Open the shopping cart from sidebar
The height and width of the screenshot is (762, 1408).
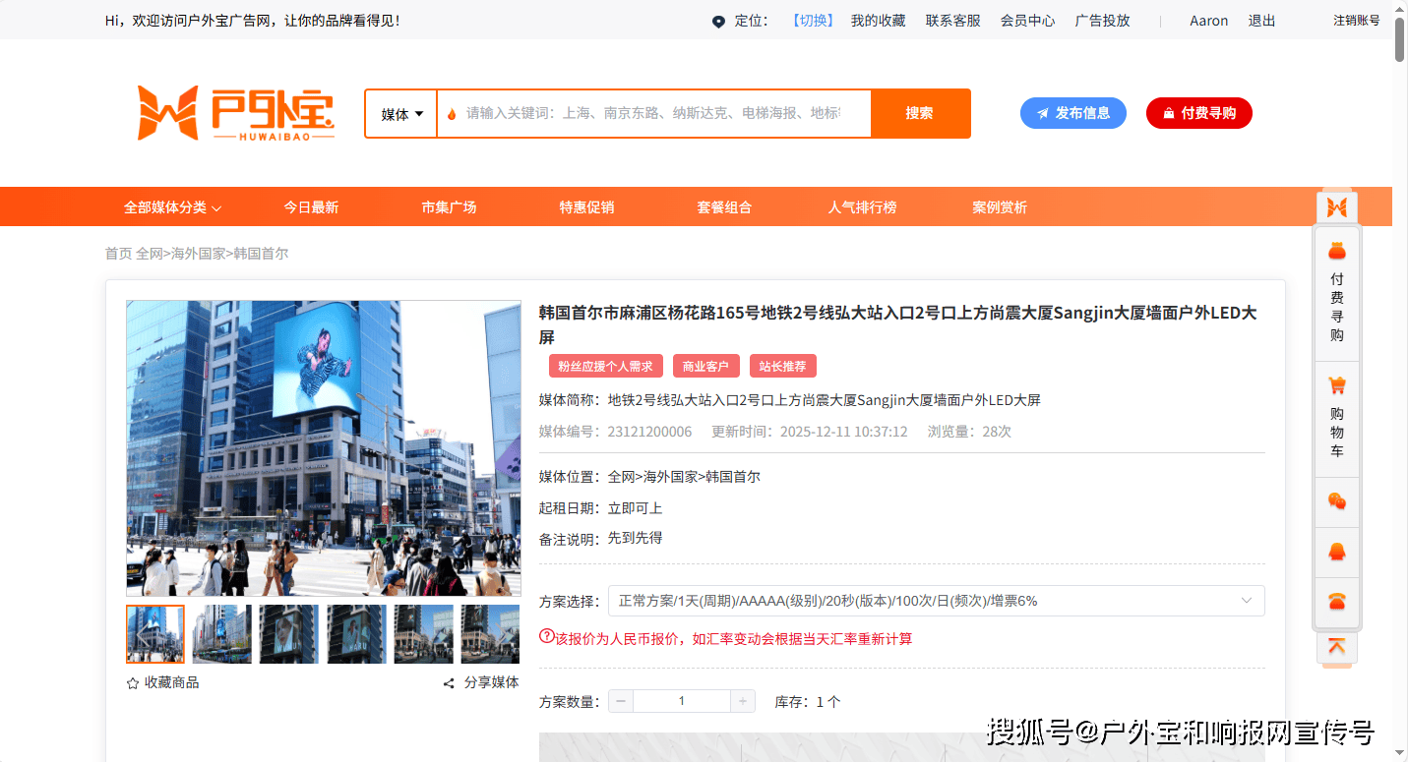click(x=1336, y=419)
